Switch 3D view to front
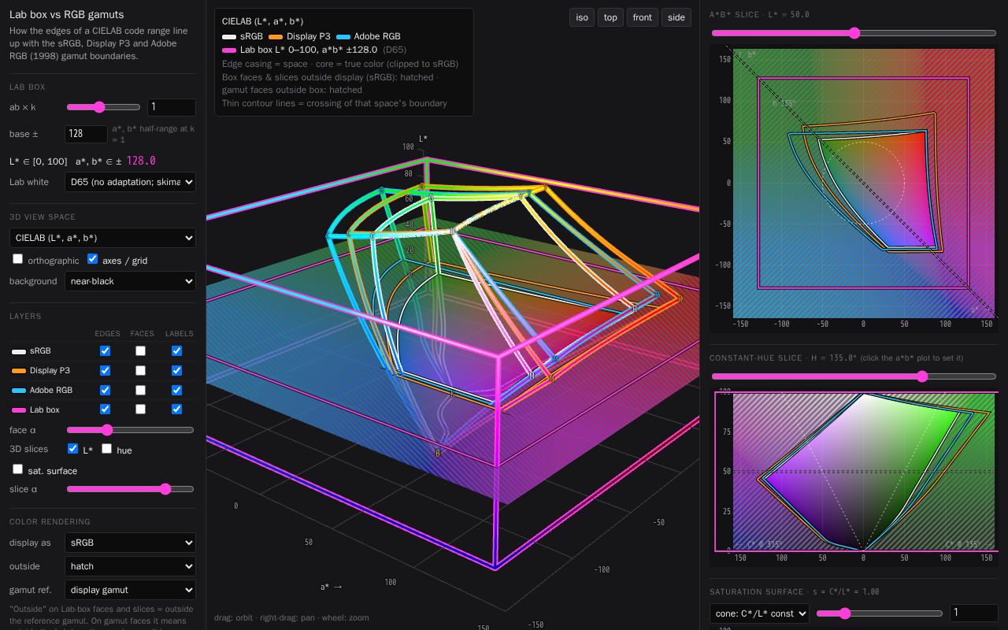This screenshot has height=630, width=1008. coord(643,17)
